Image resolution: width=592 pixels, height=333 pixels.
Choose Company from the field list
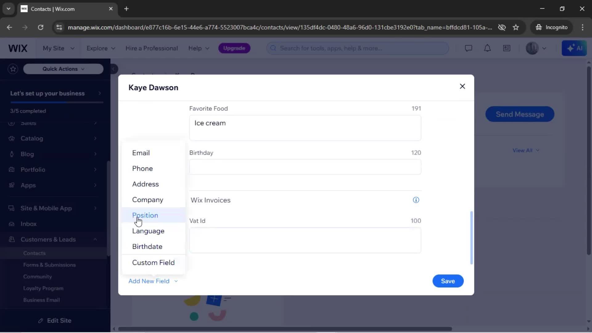[154, 200]
